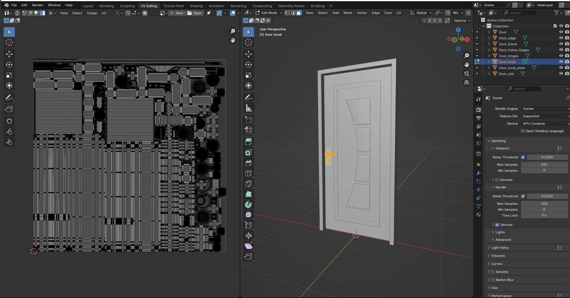
Task: Disable Door_edge in renders
Action: coord(567,38)
